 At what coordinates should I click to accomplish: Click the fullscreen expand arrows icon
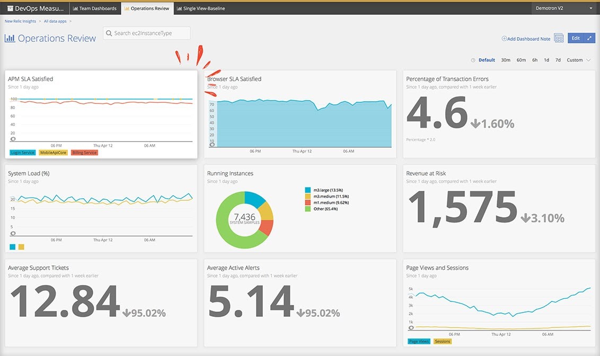(x=590, y=38)
